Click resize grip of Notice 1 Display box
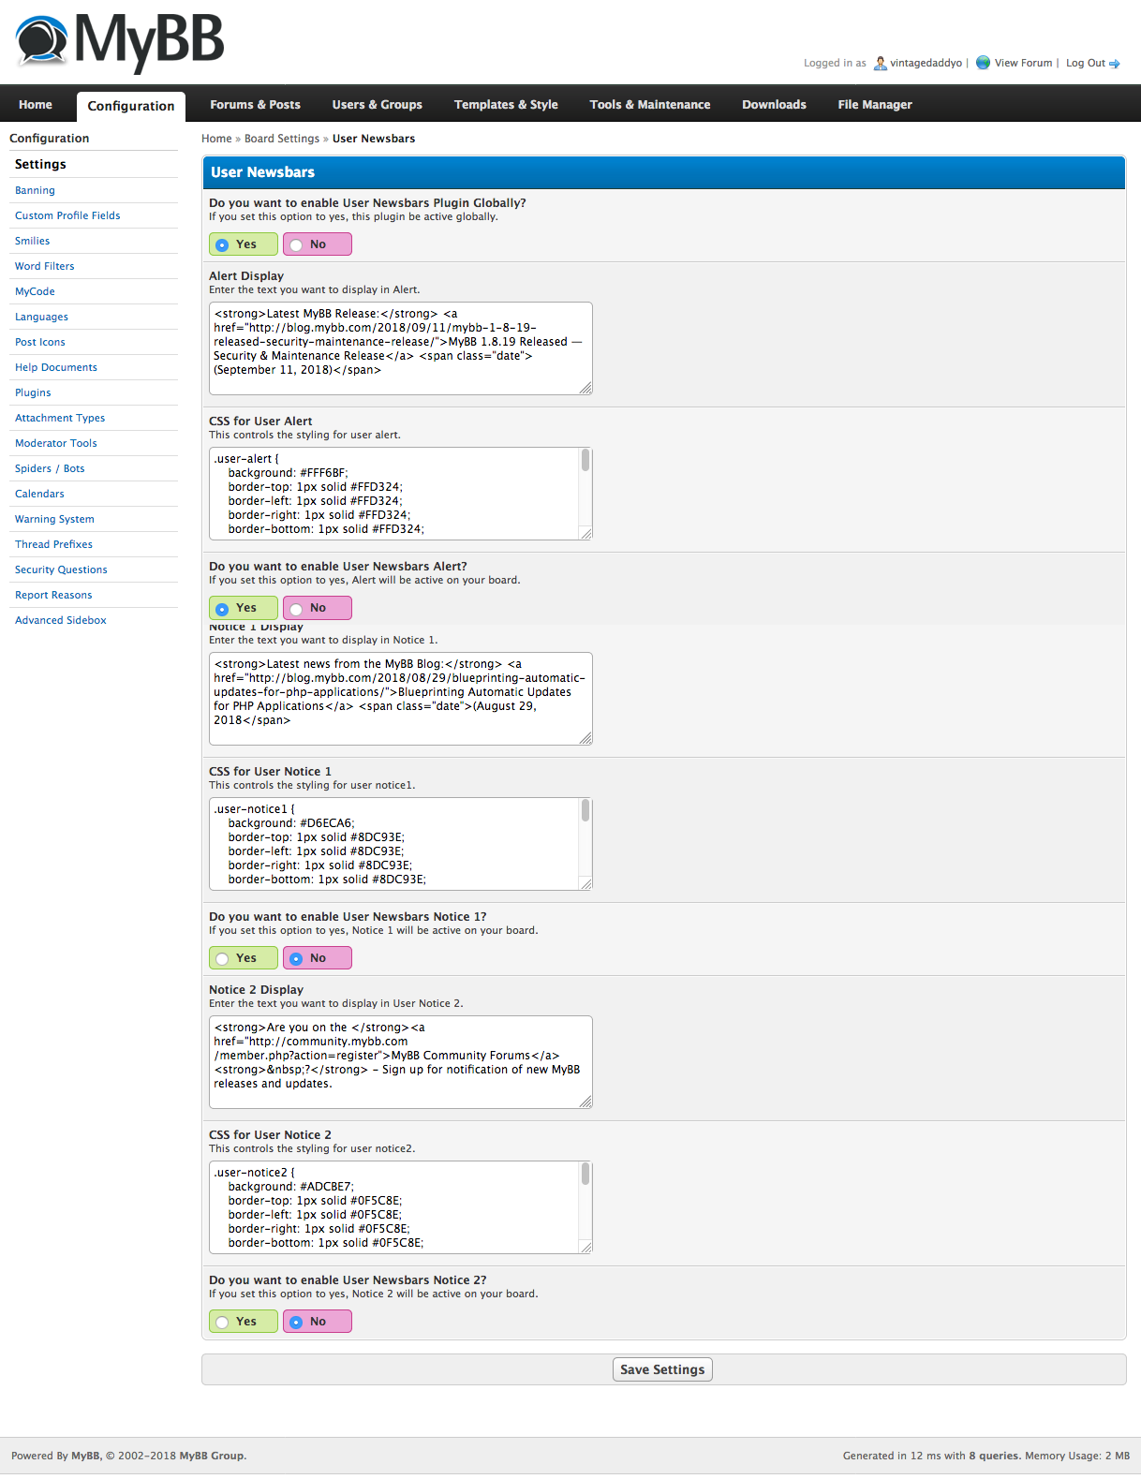This screenshot has width=1141, height=1479. (585, 738)
